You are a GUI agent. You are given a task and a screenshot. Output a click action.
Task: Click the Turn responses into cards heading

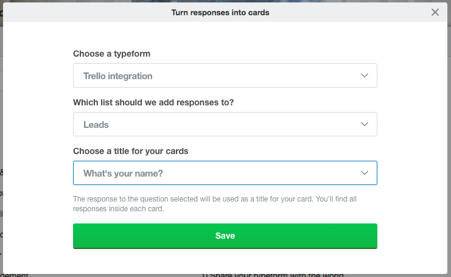(220, 12)
